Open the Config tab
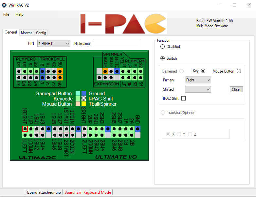The height and width of the screenshot is (197, 256). [x=41, y=33]
